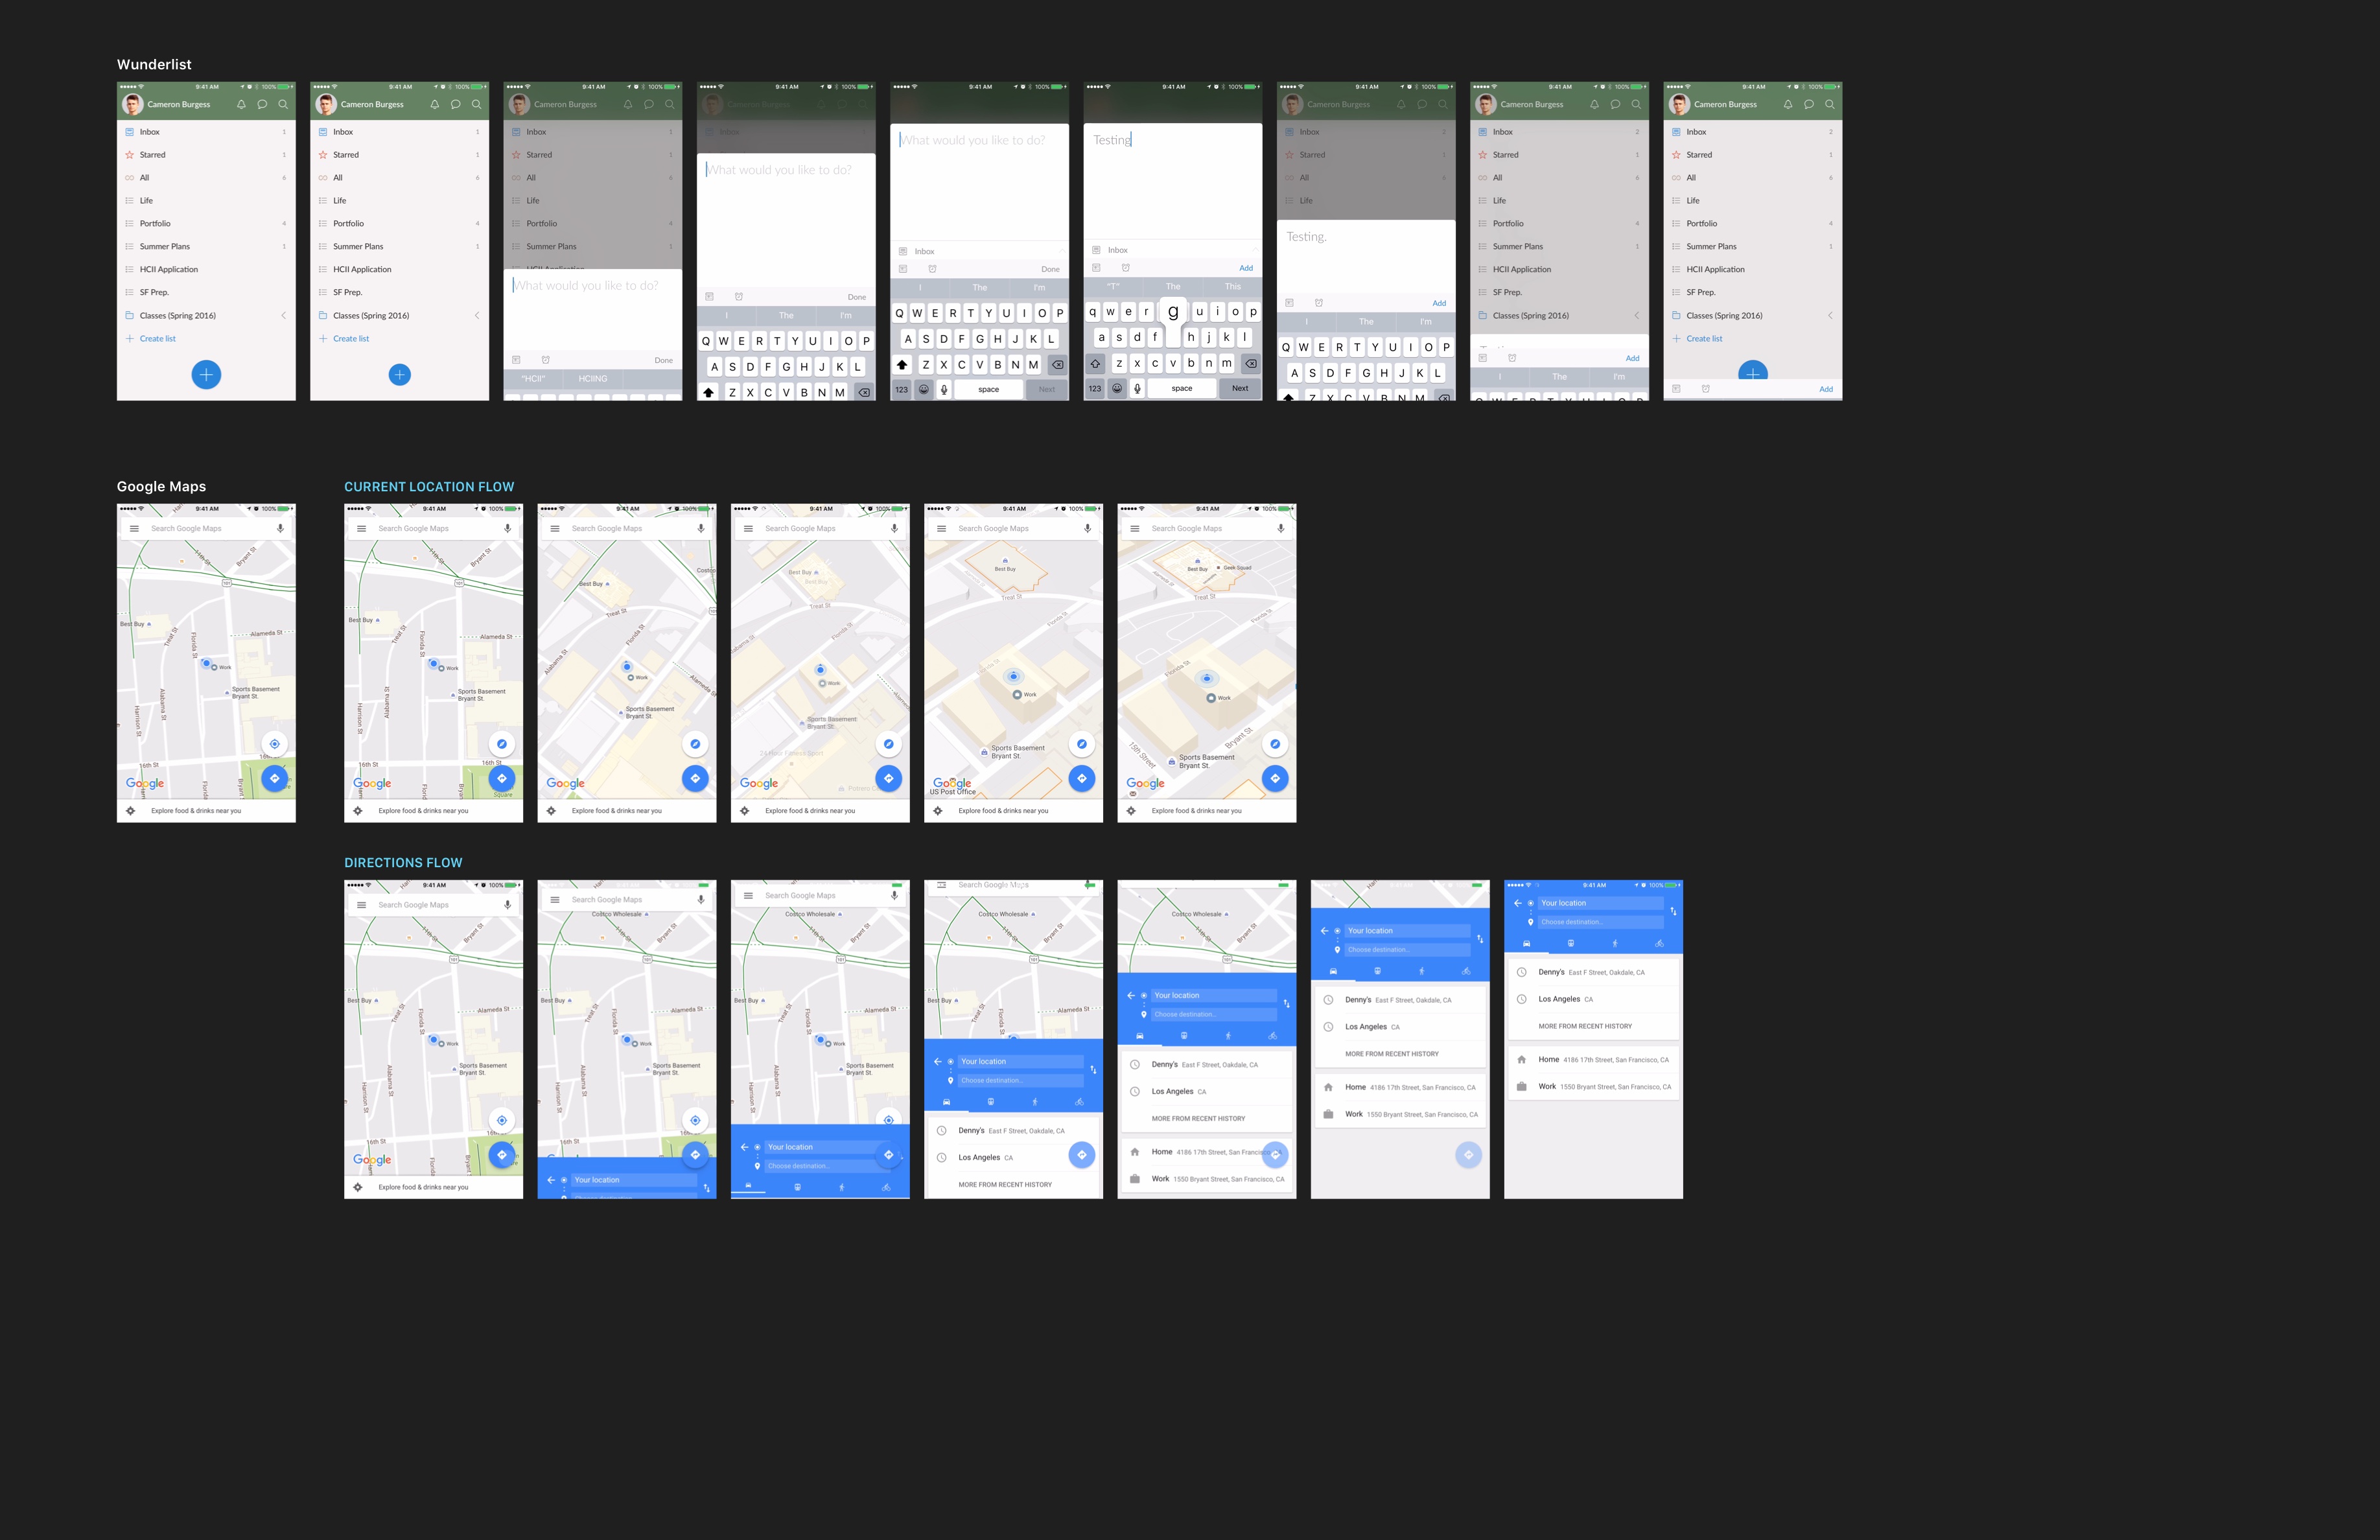Swap origin and destination in last Directions Flow screen
This screenshot has width=2380, height=1540.
(x=1673, y=911)
